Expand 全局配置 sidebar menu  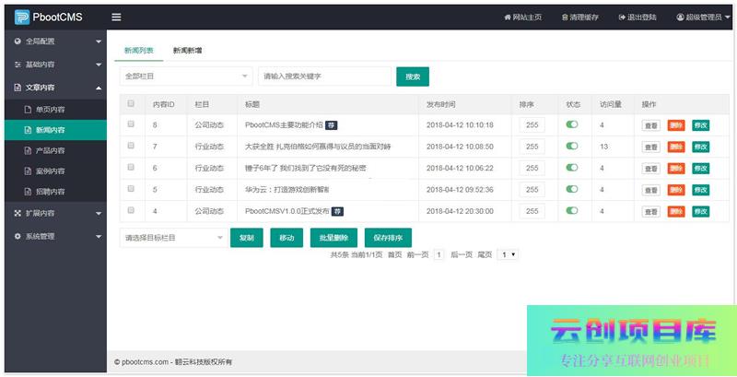coord(55,41)
